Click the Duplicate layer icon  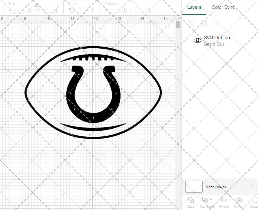(x=204, y=23)
